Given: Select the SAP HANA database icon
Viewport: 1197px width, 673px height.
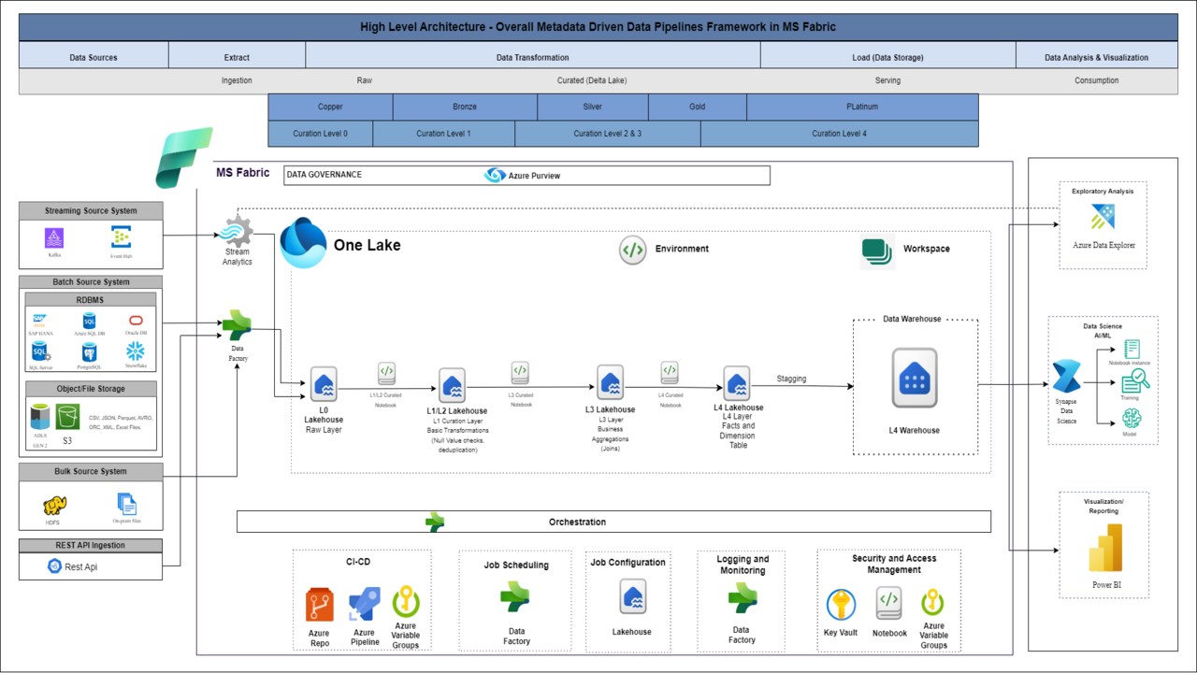Looking at the screenshot, I should (x=41, y=320).
